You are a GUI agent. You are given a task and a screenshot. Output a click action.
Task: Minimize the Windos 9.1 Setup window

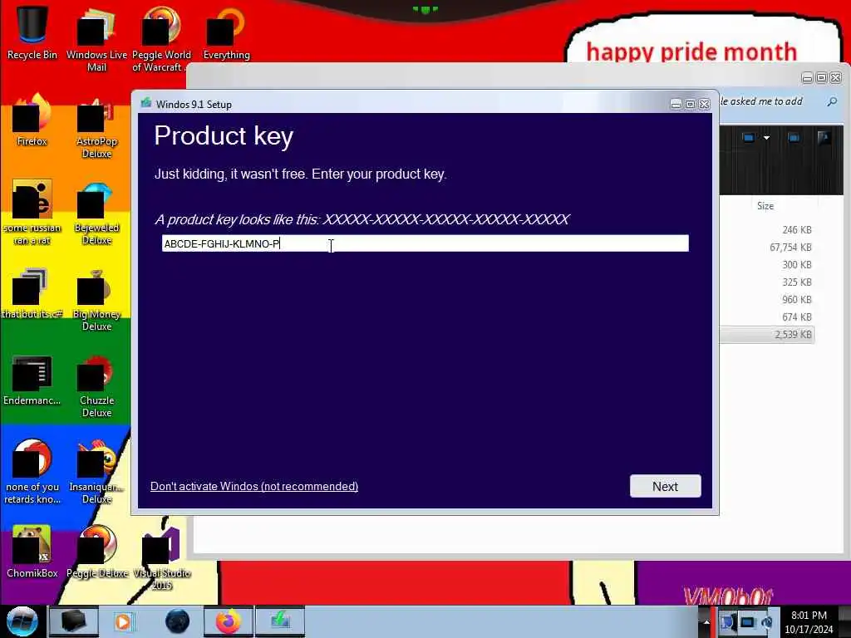coord(676,104)
